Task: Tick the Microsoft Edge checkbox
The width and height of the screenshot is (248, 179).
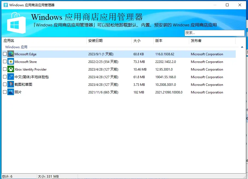Action: (5, 54)
